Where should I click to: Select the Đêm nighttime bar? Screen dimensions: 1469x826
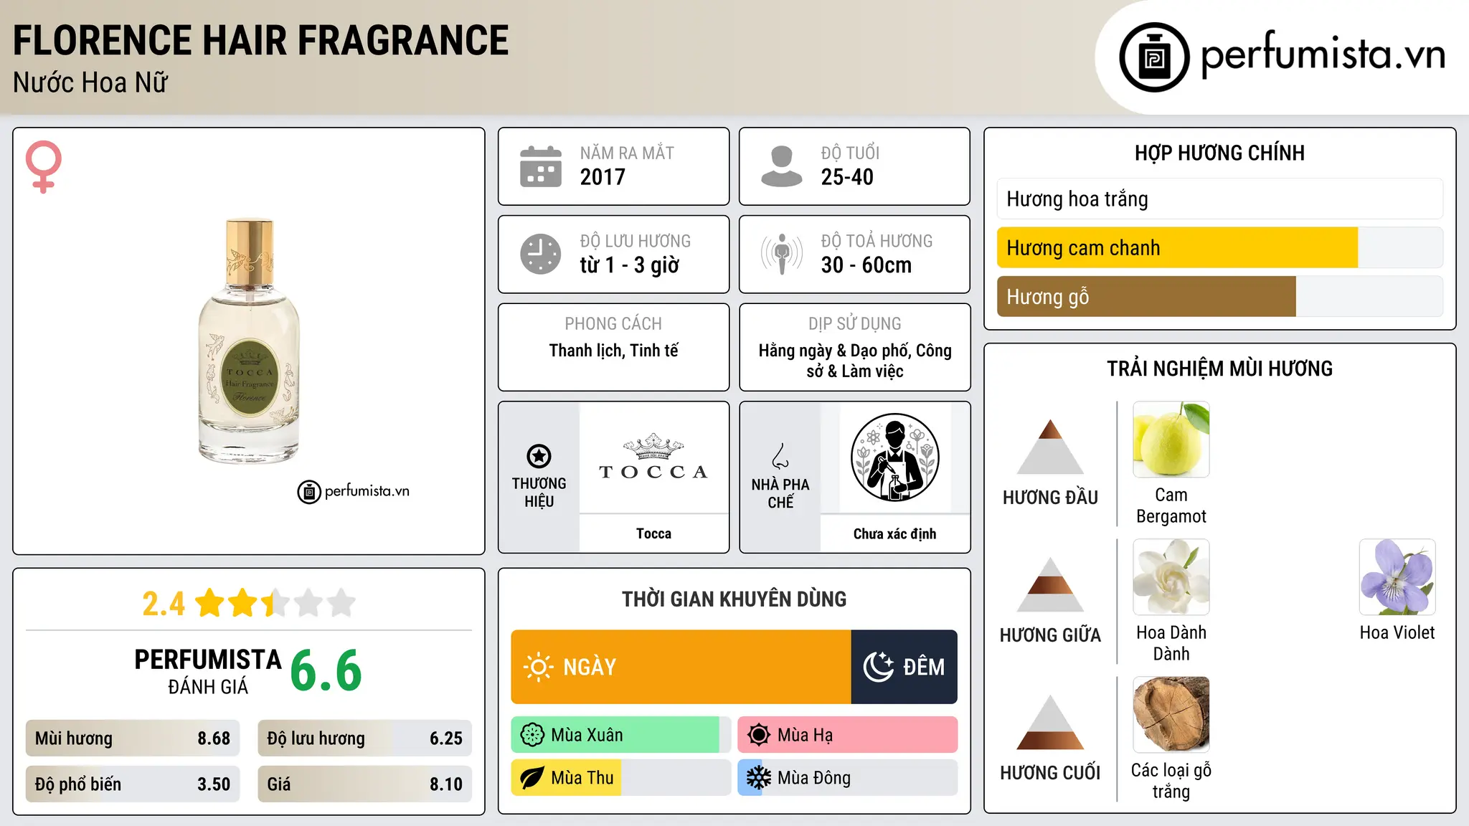[x=904, y=667]
